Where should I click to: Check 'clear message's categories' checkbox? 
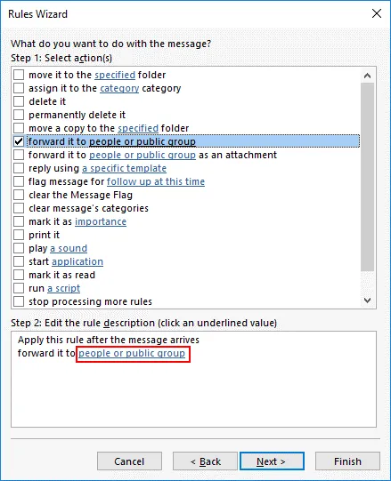(19, 208)
